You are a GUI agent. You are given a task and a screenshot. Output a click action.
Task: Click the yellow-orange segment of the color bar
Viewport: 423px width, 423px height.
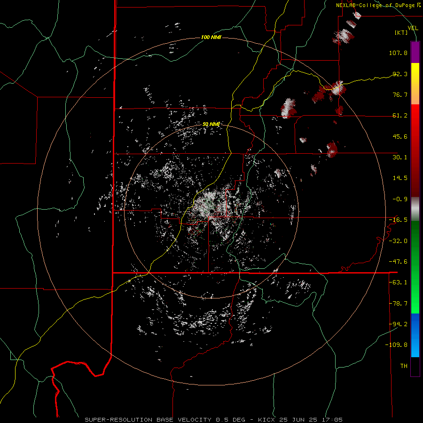415,84
